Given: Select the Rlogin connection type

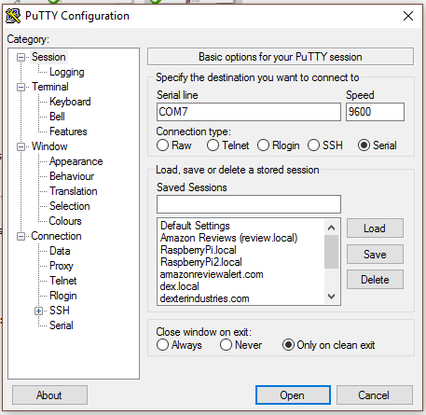Looking at the screenshot, I should pos(263,145).
